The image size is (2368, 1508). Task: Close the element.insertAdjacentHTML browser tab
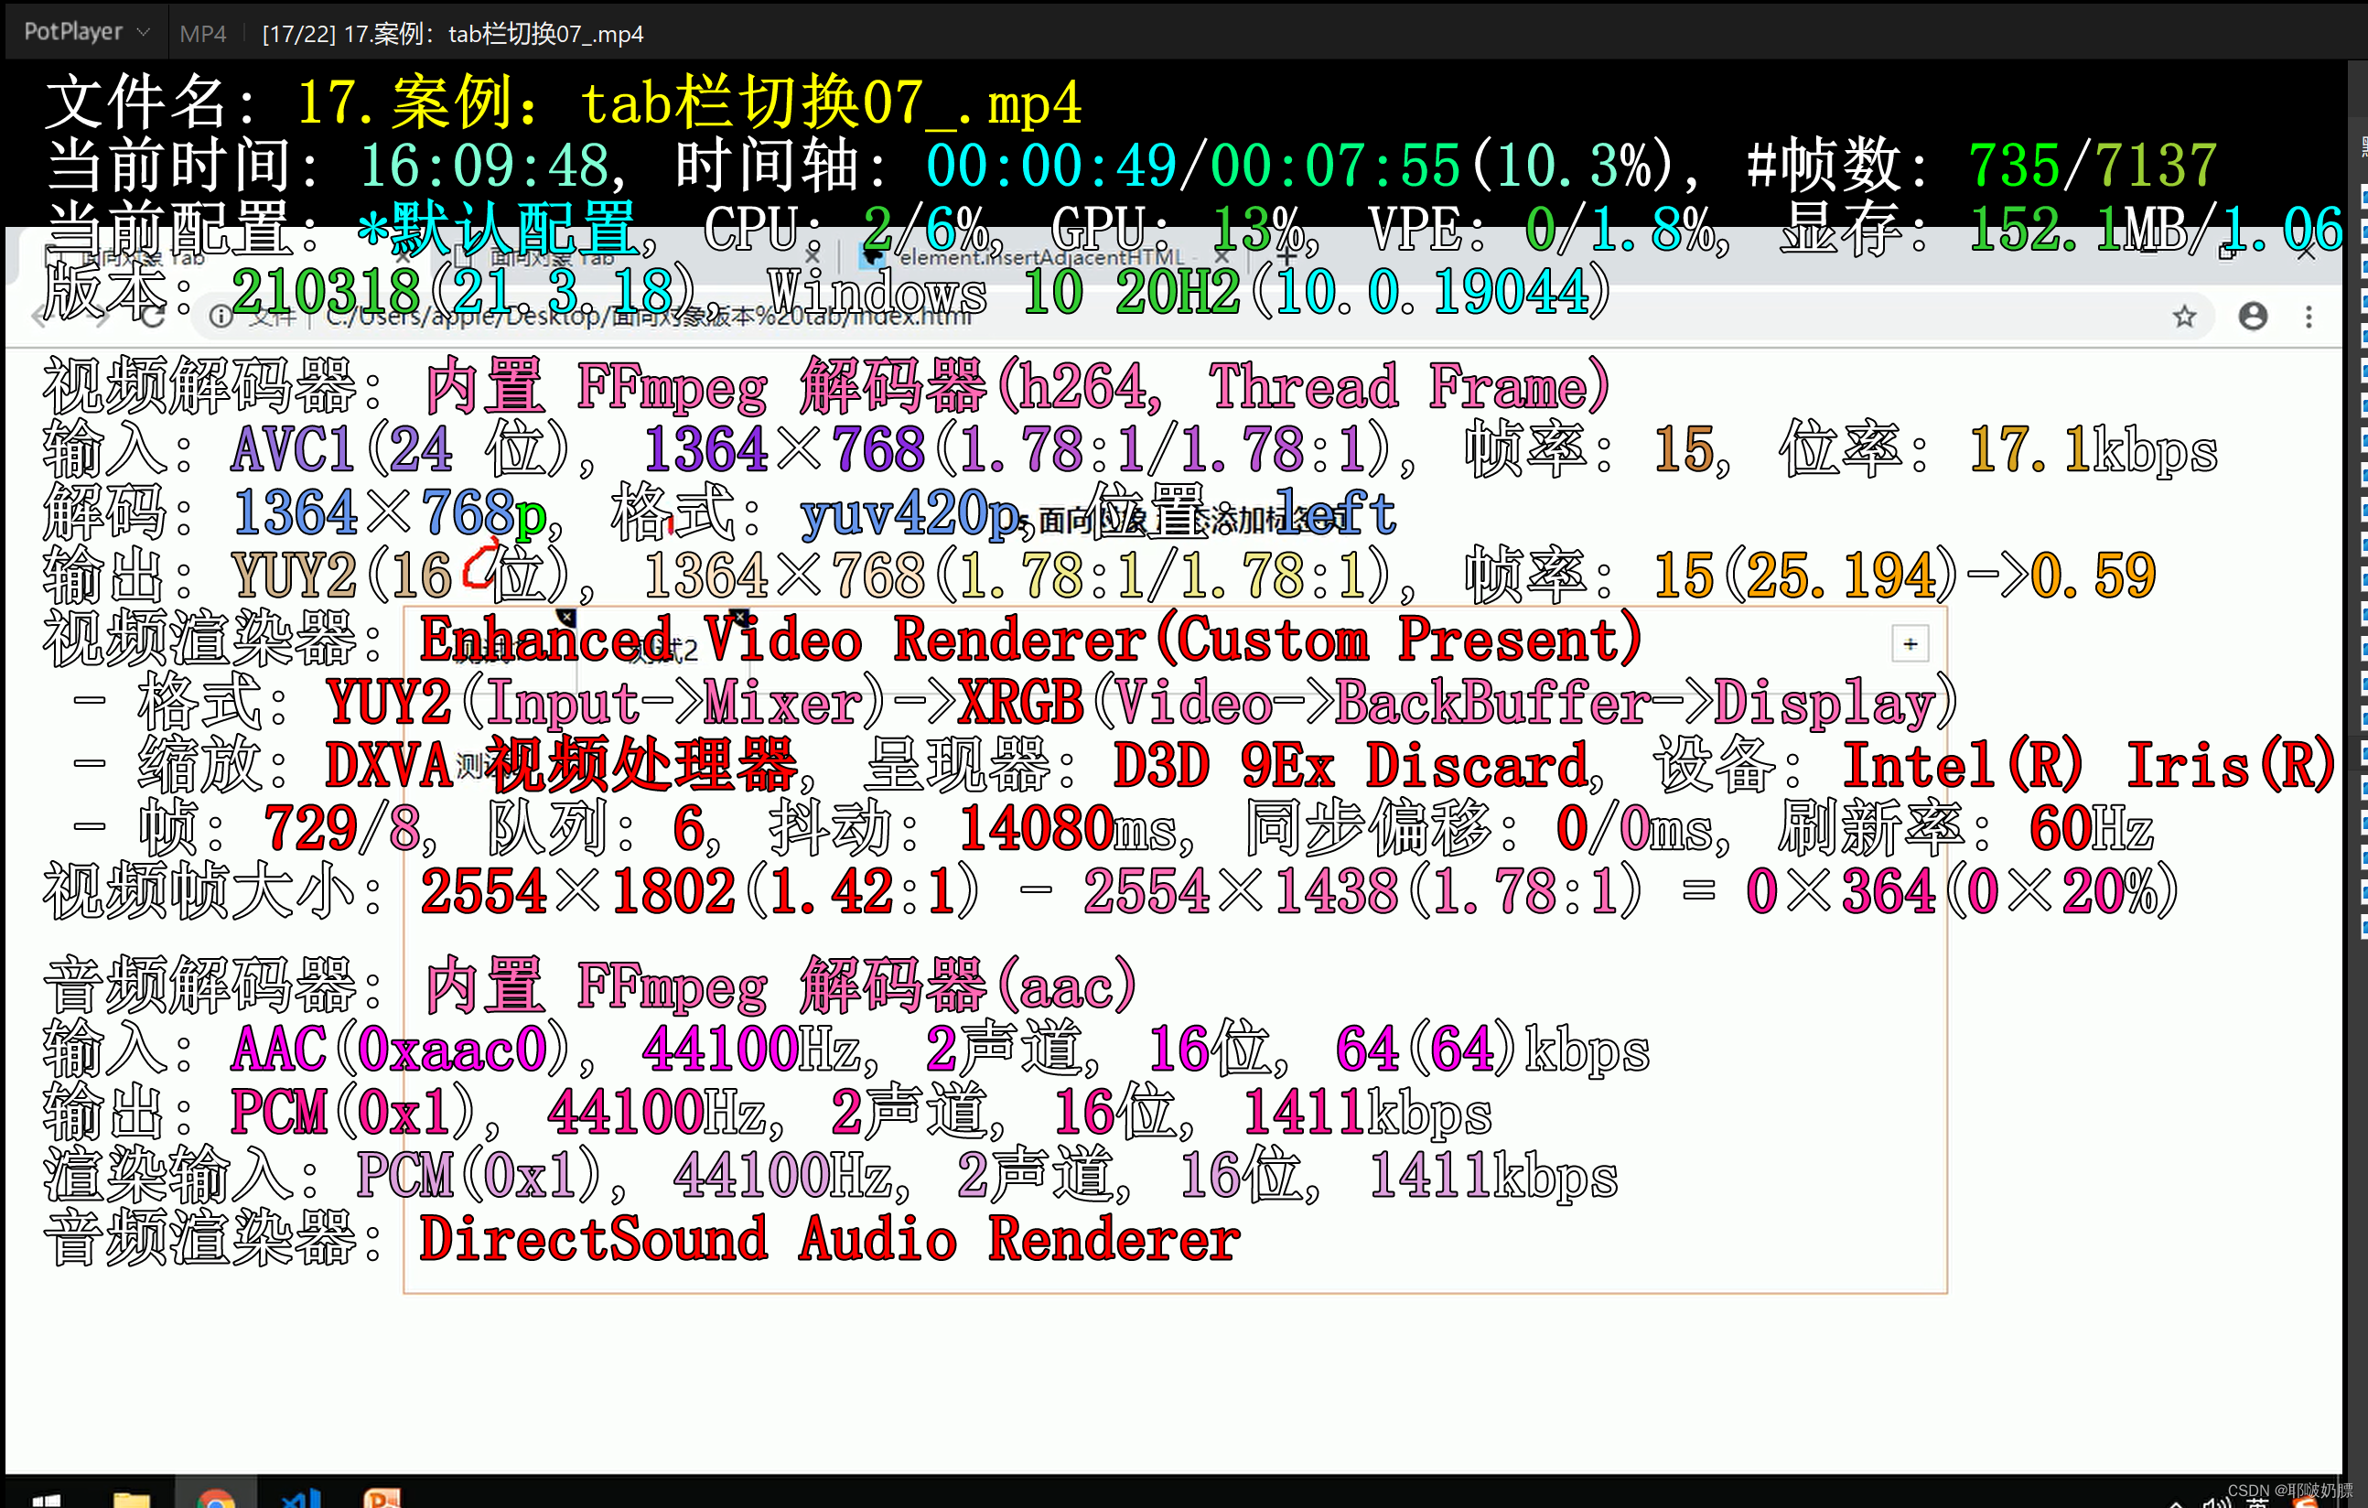coord(1222,256)
